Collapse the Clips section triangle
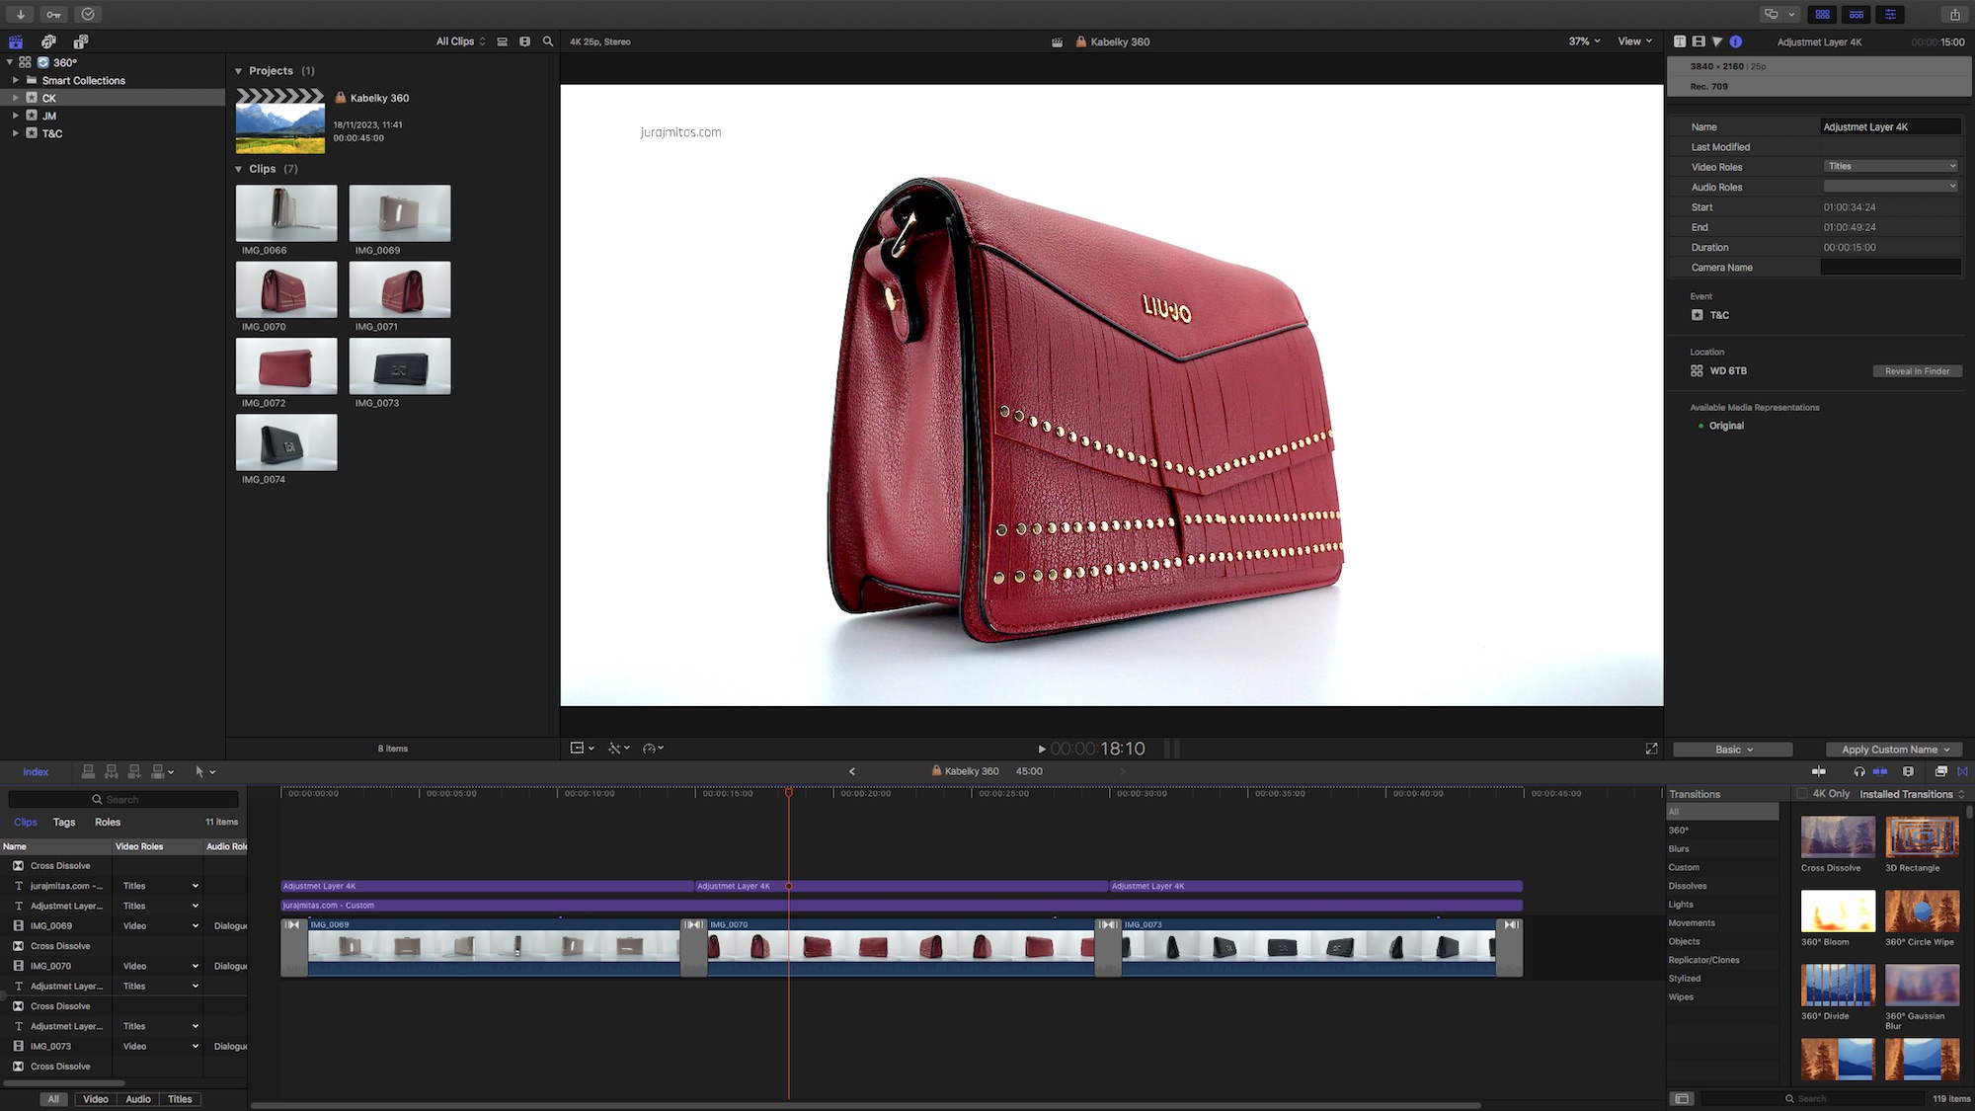The height and width of the screenshot is (1111, 1975). [238, 169]
